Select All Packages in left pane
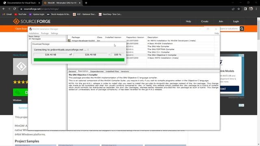 click(x=35, y=39)
